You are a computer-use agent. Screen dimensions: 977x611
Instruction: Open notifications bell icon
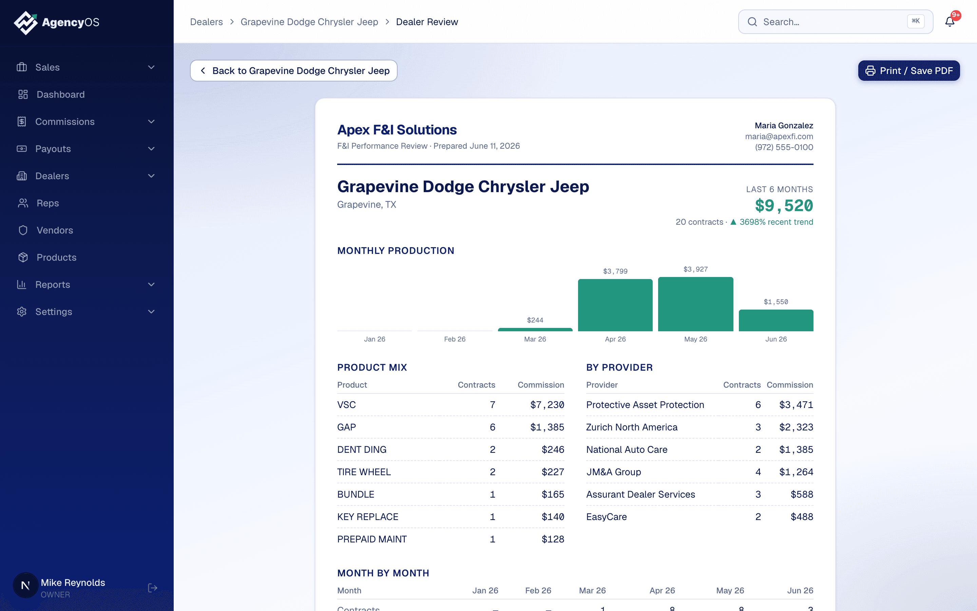point(950,22)
